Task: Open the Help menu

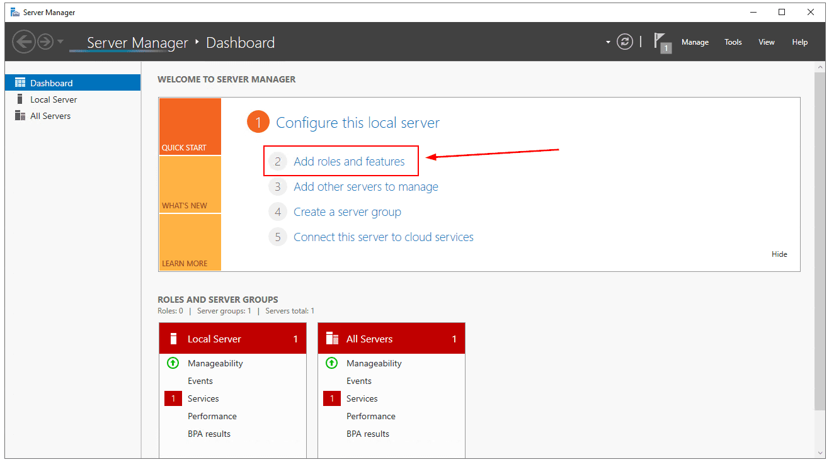Action: coord(800,42)
